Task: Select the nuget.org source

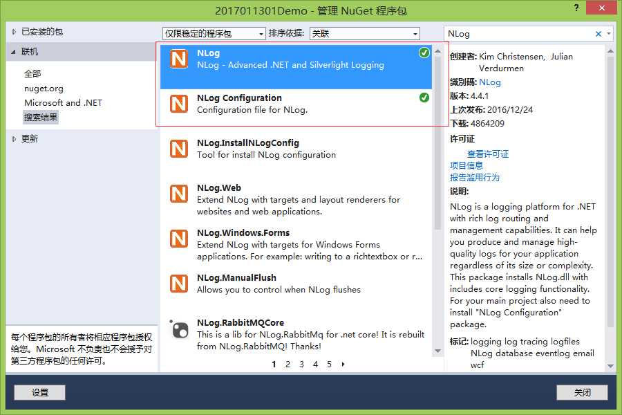Action: (44, 89)
